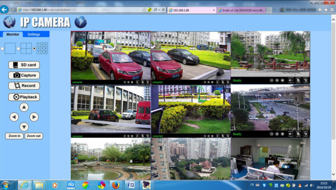336x190 pixels.
Task: Start recording with the Record button
Action: 24,86
